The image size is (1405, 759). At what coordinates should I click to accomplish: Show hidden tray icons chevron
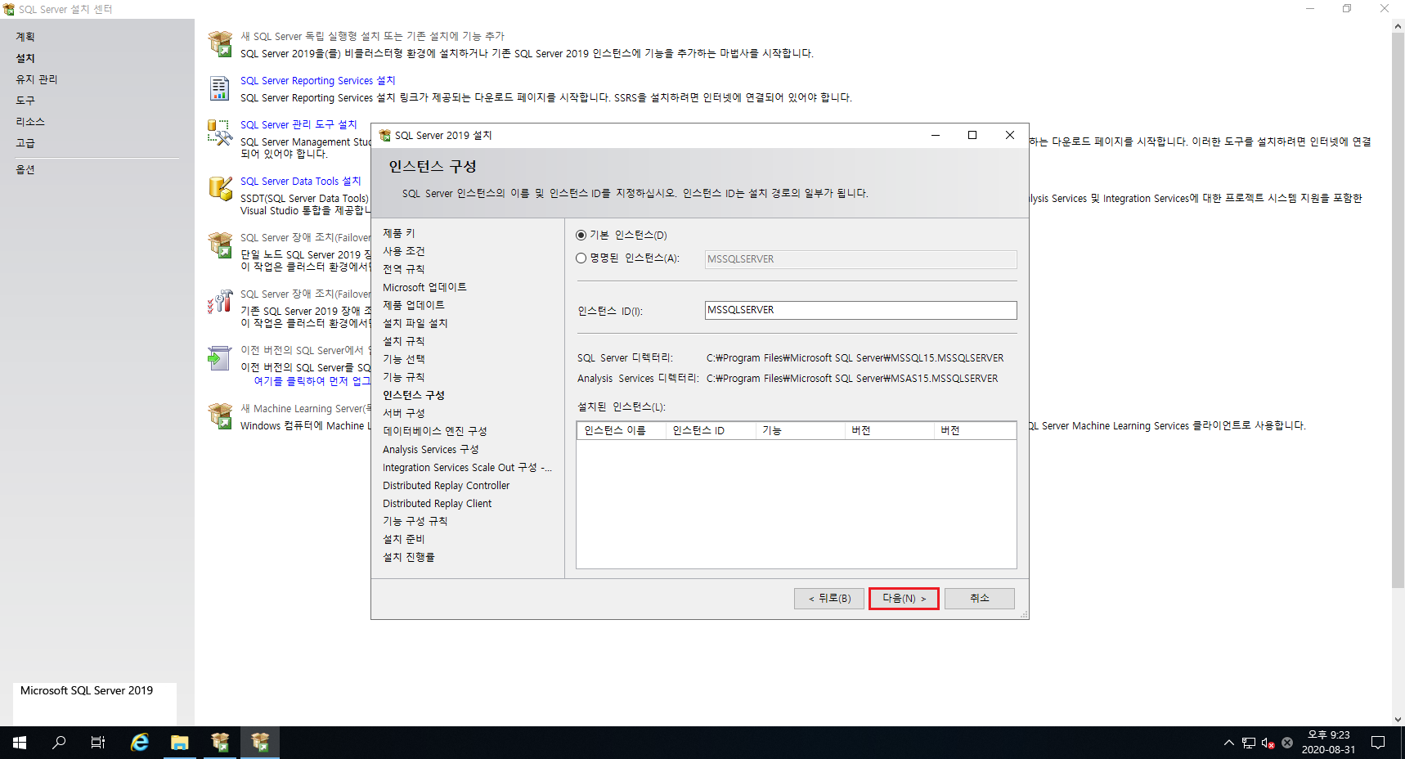[x=1228, y=743]
